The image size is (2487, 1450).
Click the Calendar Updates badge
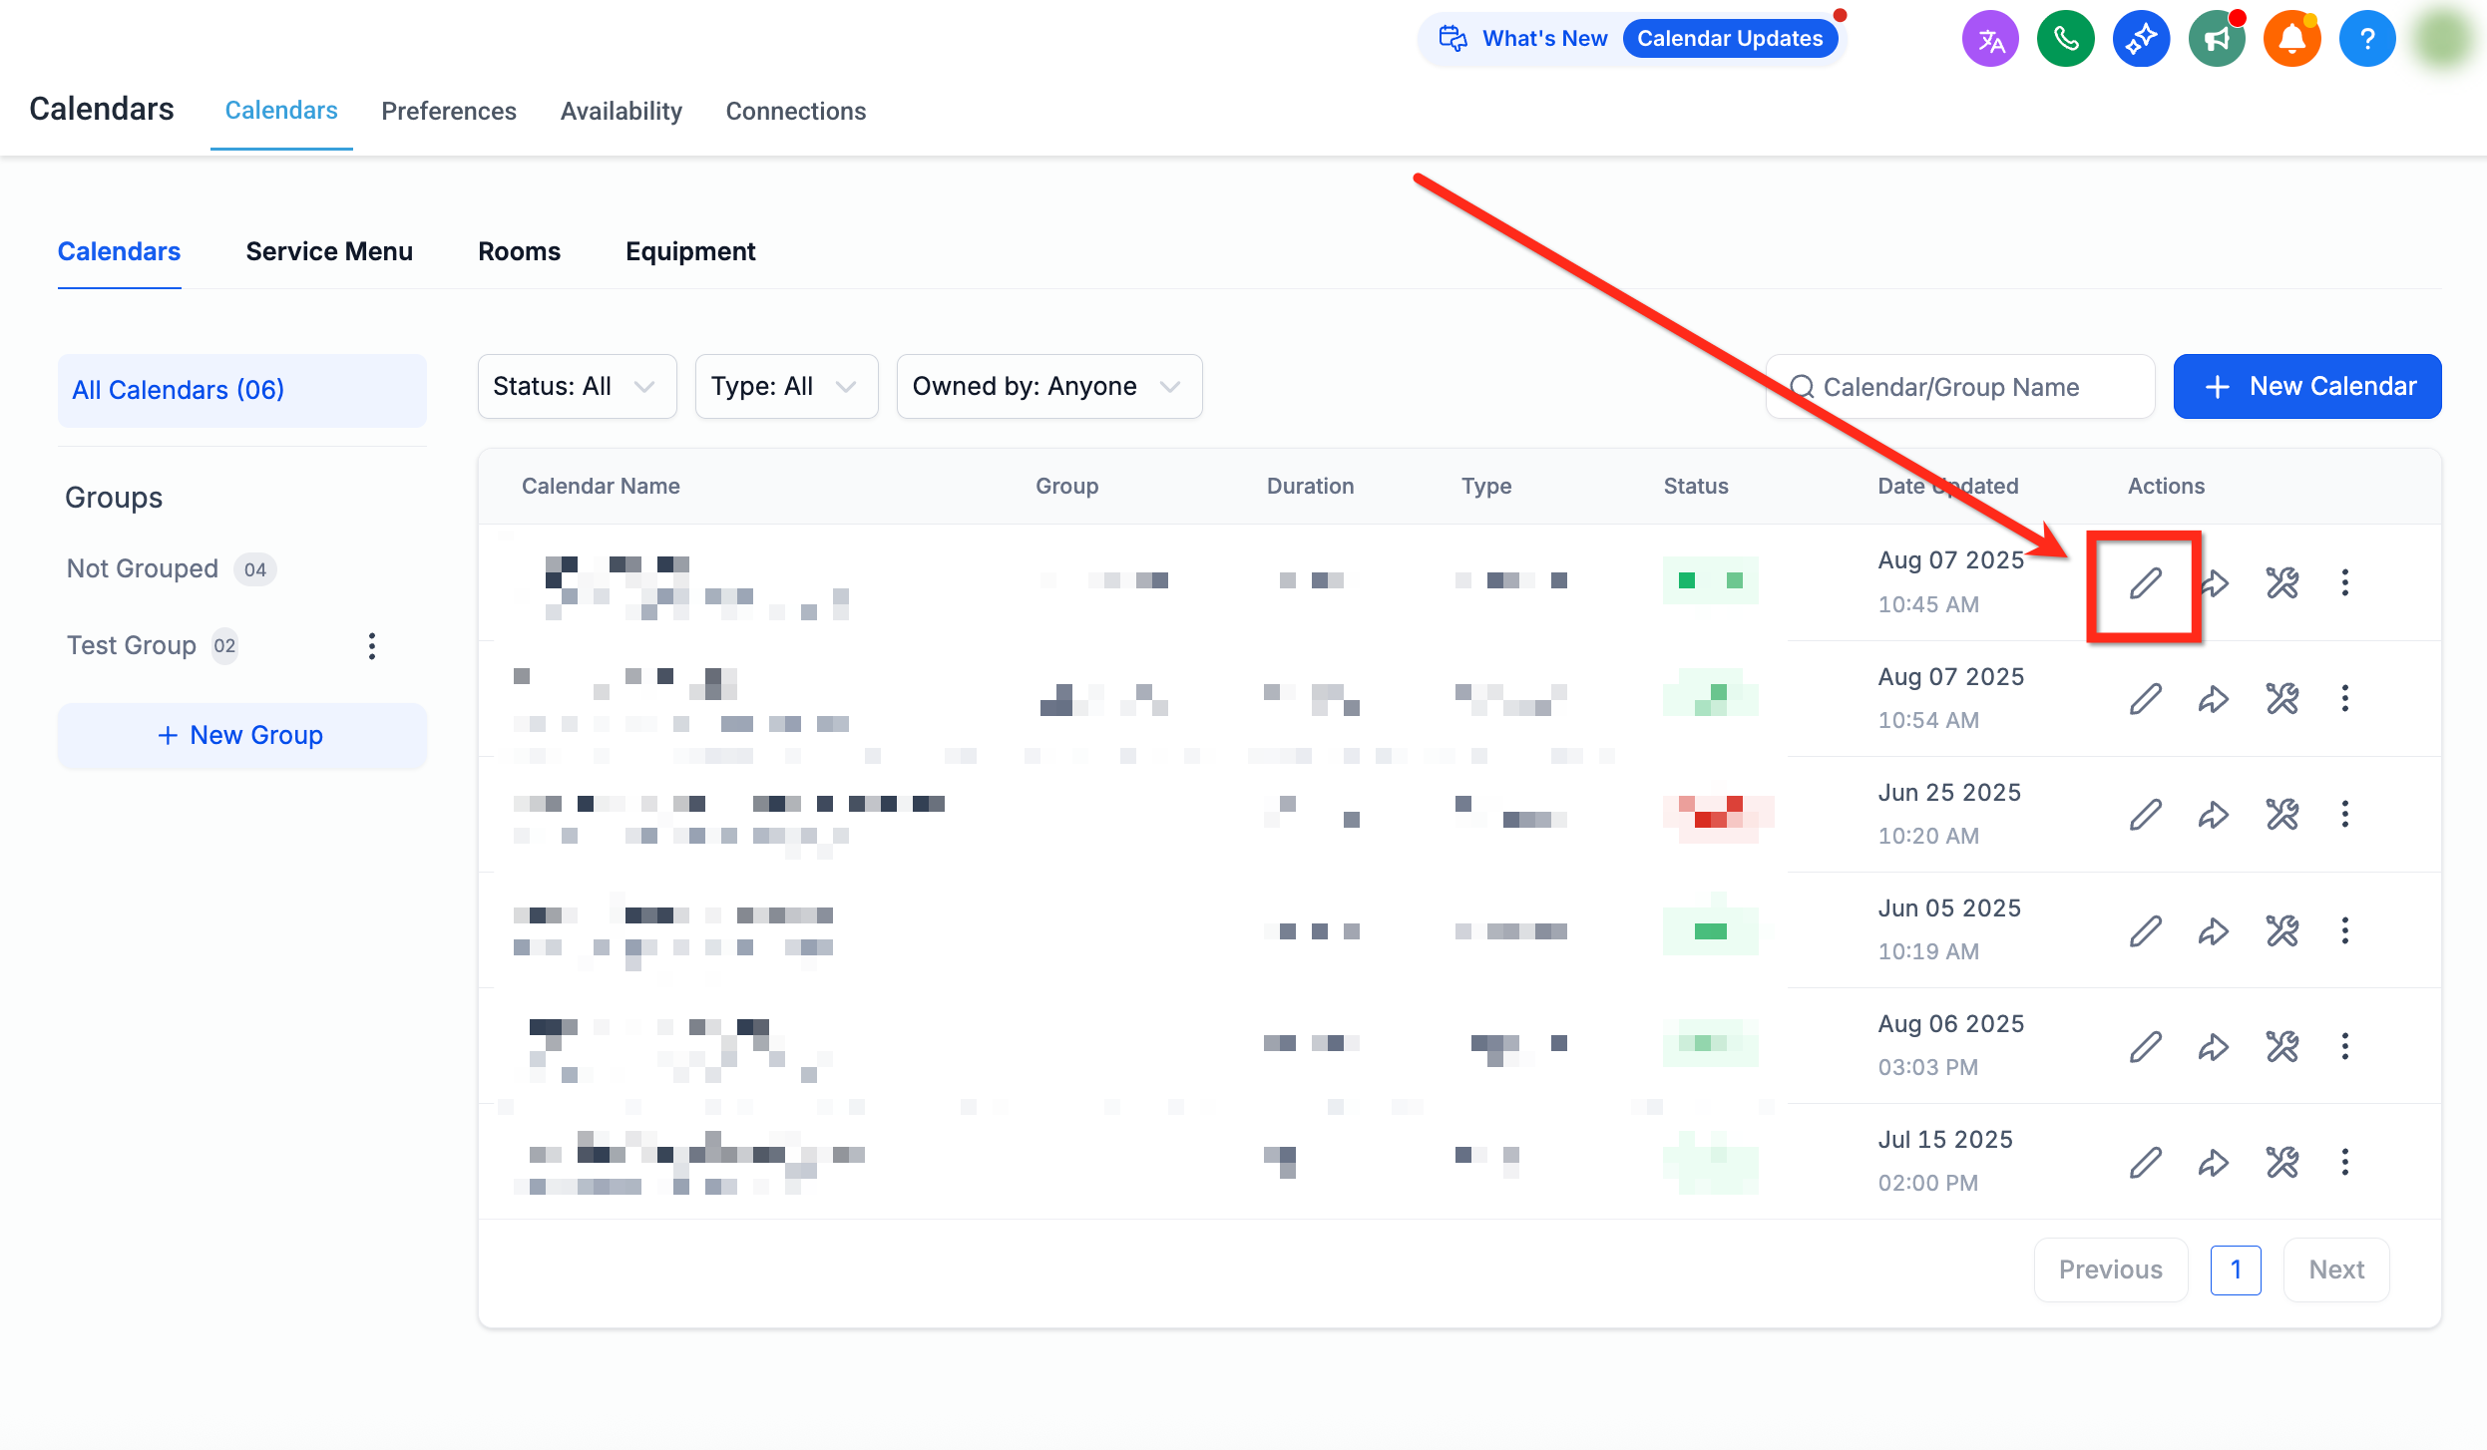1729,39
